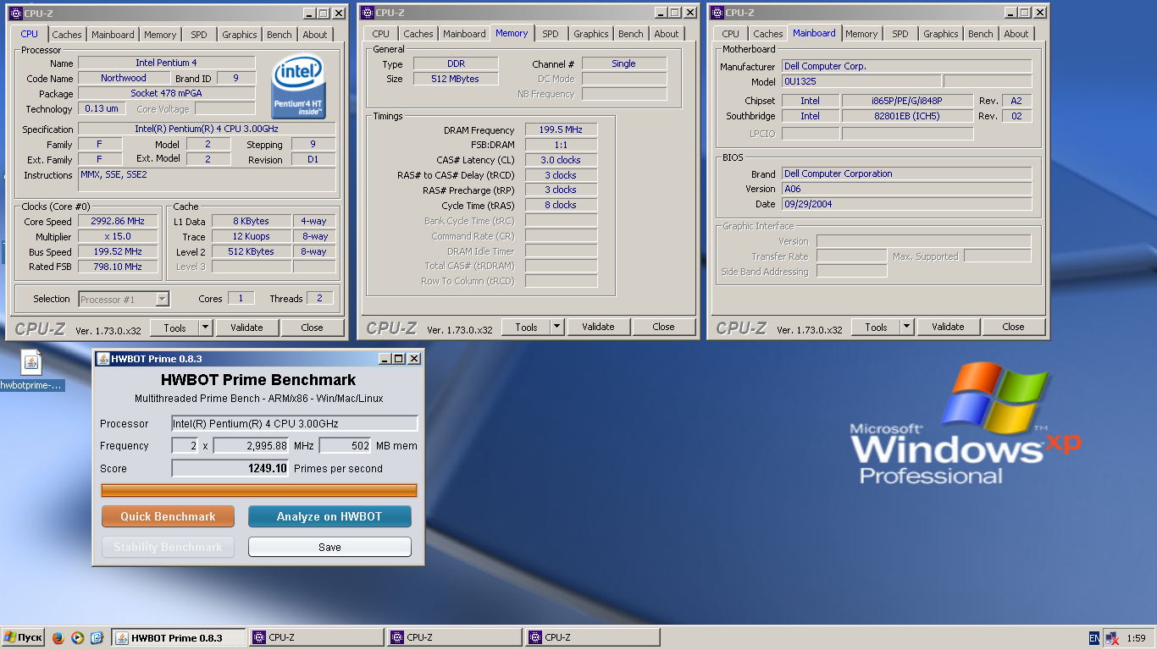Select the Core Speed value 2992.86 MHz
This screenshot has width=1157, height=650.
118,221
